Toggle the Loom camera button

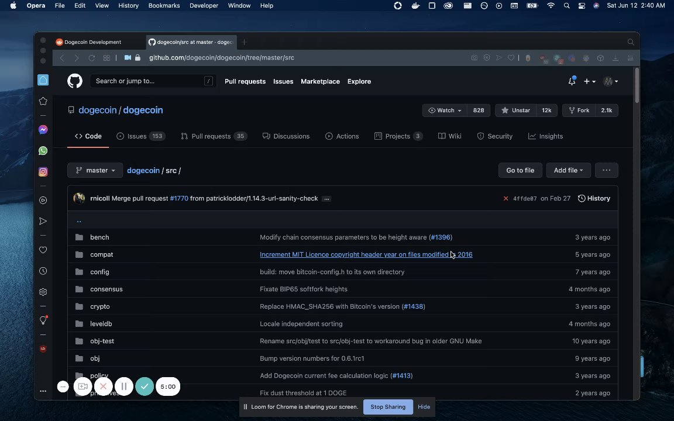[x=82, y=386]
